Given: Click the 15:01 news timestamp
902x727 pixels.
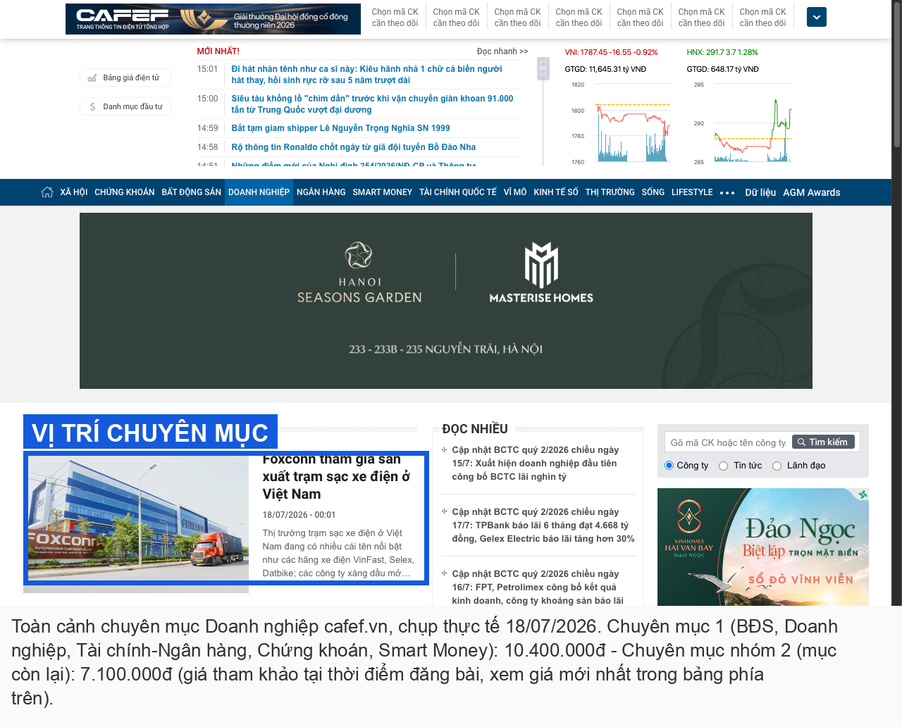Looking at the screenshot, I should 208,69.
